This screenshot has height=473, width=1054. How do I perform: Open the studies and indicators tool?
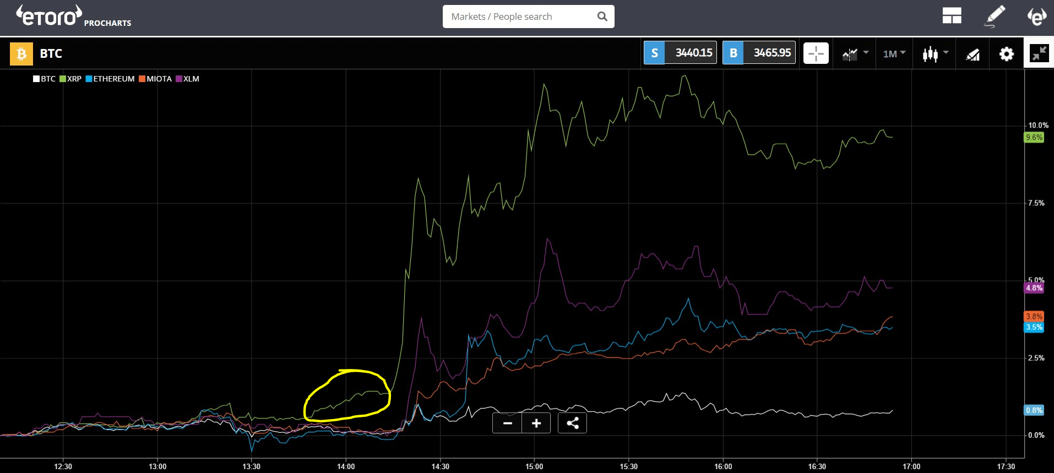coord(973,54)
